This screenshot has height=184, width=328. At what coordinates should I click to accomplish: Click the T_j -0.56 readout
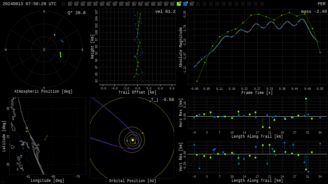click(162, 100)
